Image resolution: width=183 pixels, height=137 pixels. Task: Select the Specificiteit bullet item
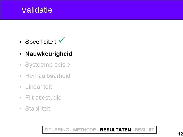[41, 42]
